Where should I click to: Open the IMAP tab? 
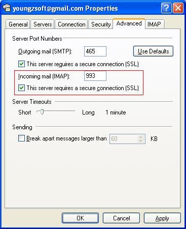click(x=154, y=24)
